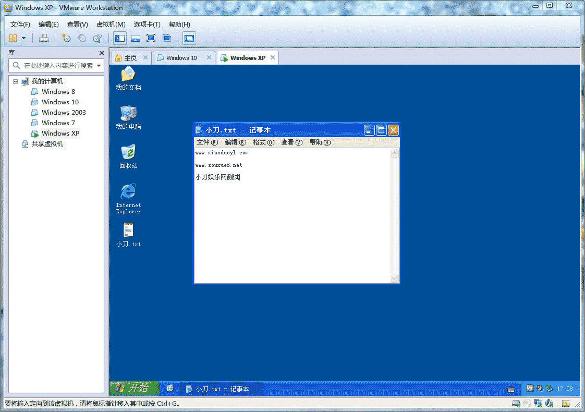Viewport: 585px width, 412px height.
Task: Click the 小刀.txt - 记事本 taskbar button
Action: click(x=222, y=389)
